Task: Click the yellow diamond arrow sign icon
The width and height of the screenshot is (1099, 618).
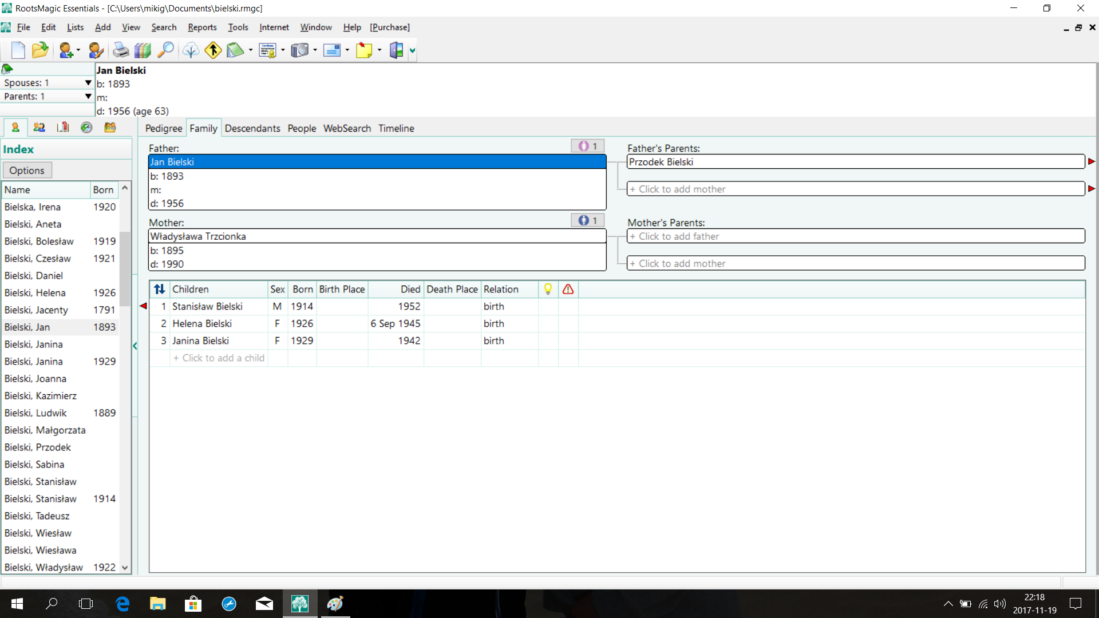Action: click(x=213, y=50)
